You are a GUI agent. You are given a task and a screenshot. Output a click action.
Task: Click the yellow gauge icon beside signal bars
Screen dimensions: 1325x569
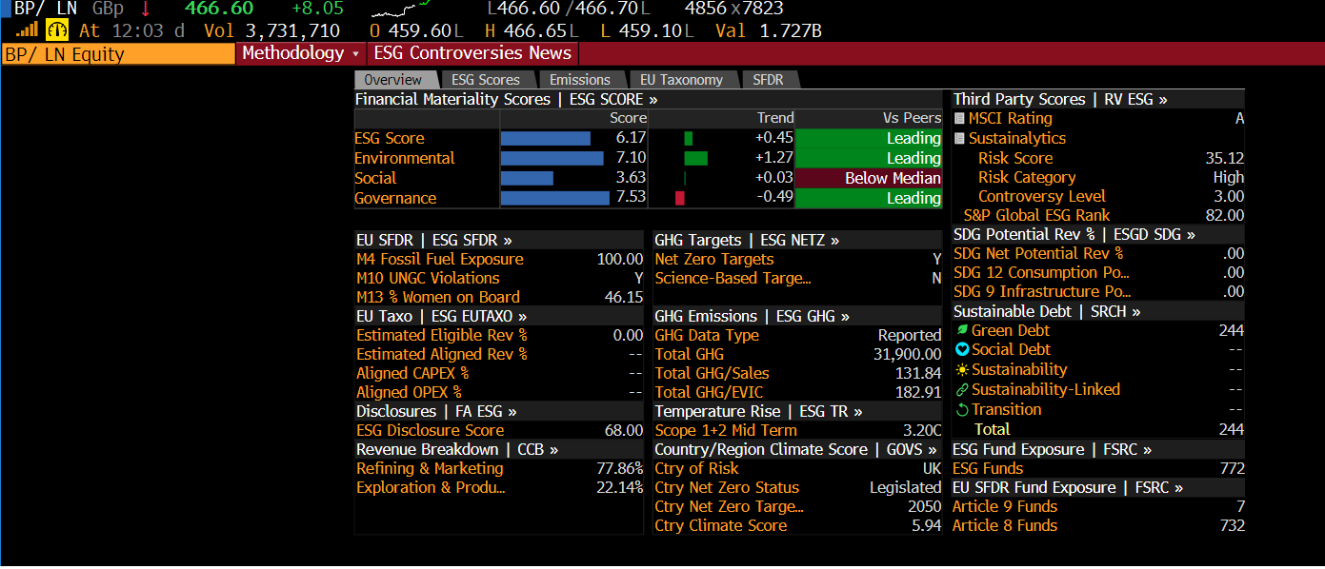[x=56, y=30]
